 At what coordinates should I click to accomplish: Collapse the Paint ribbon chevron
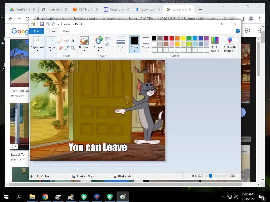coord(232,31)
